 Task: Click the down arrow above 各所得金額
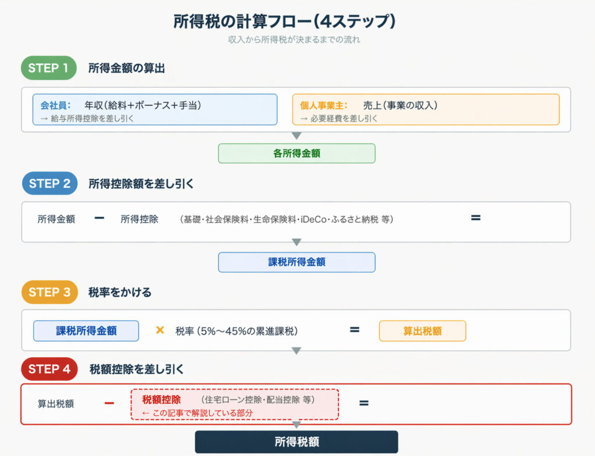(297, 136)
